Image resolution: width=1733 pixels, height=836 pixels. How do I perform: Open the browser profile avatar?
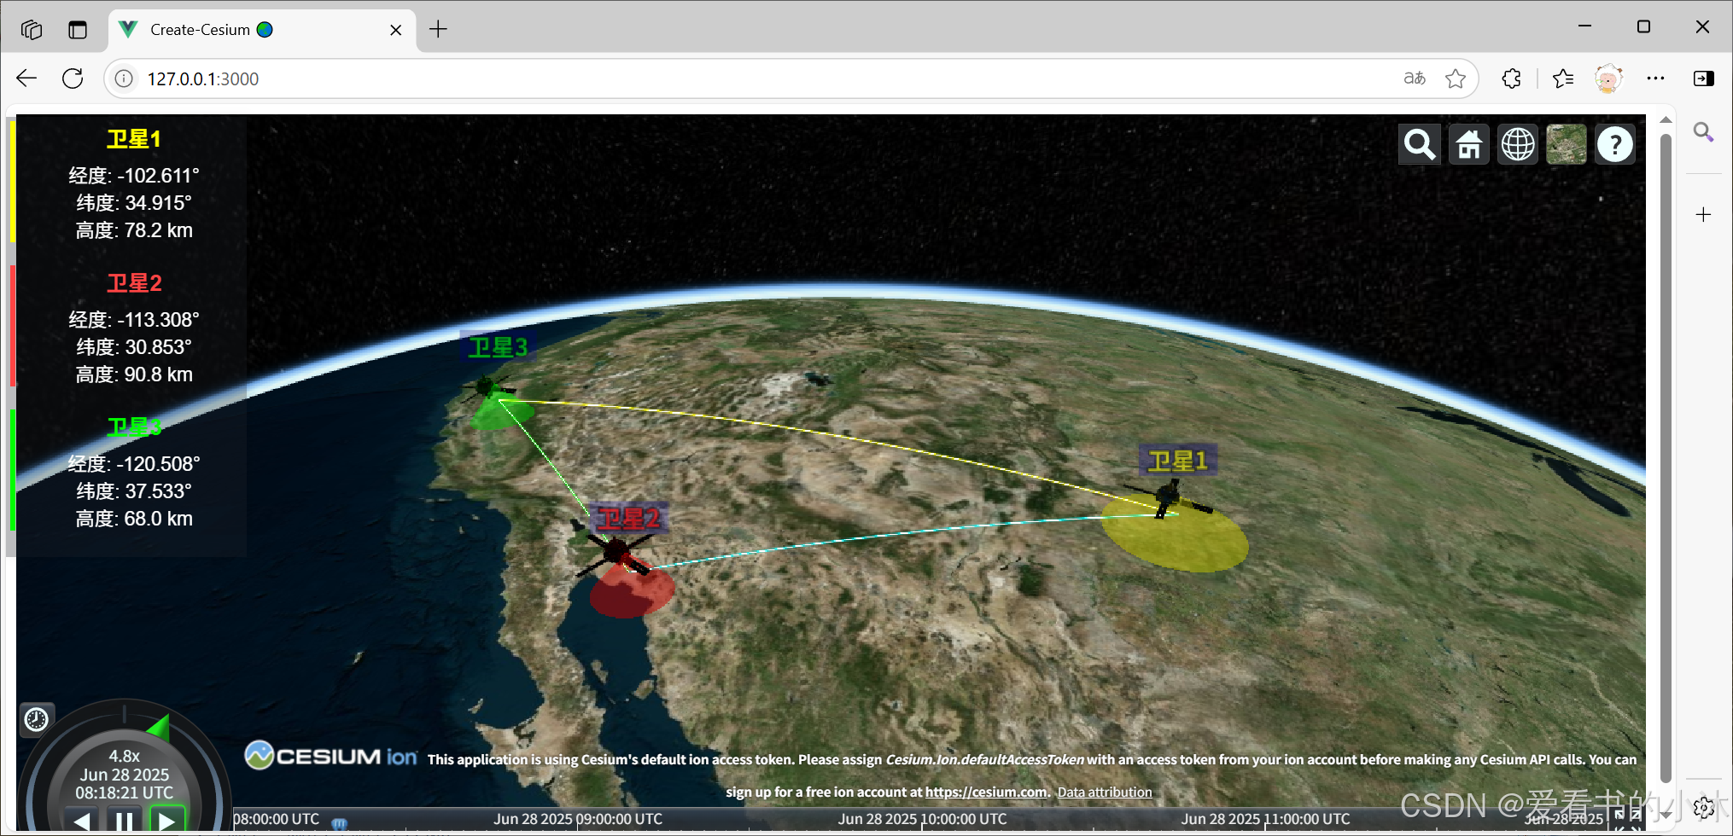[x=1608, y=78]
